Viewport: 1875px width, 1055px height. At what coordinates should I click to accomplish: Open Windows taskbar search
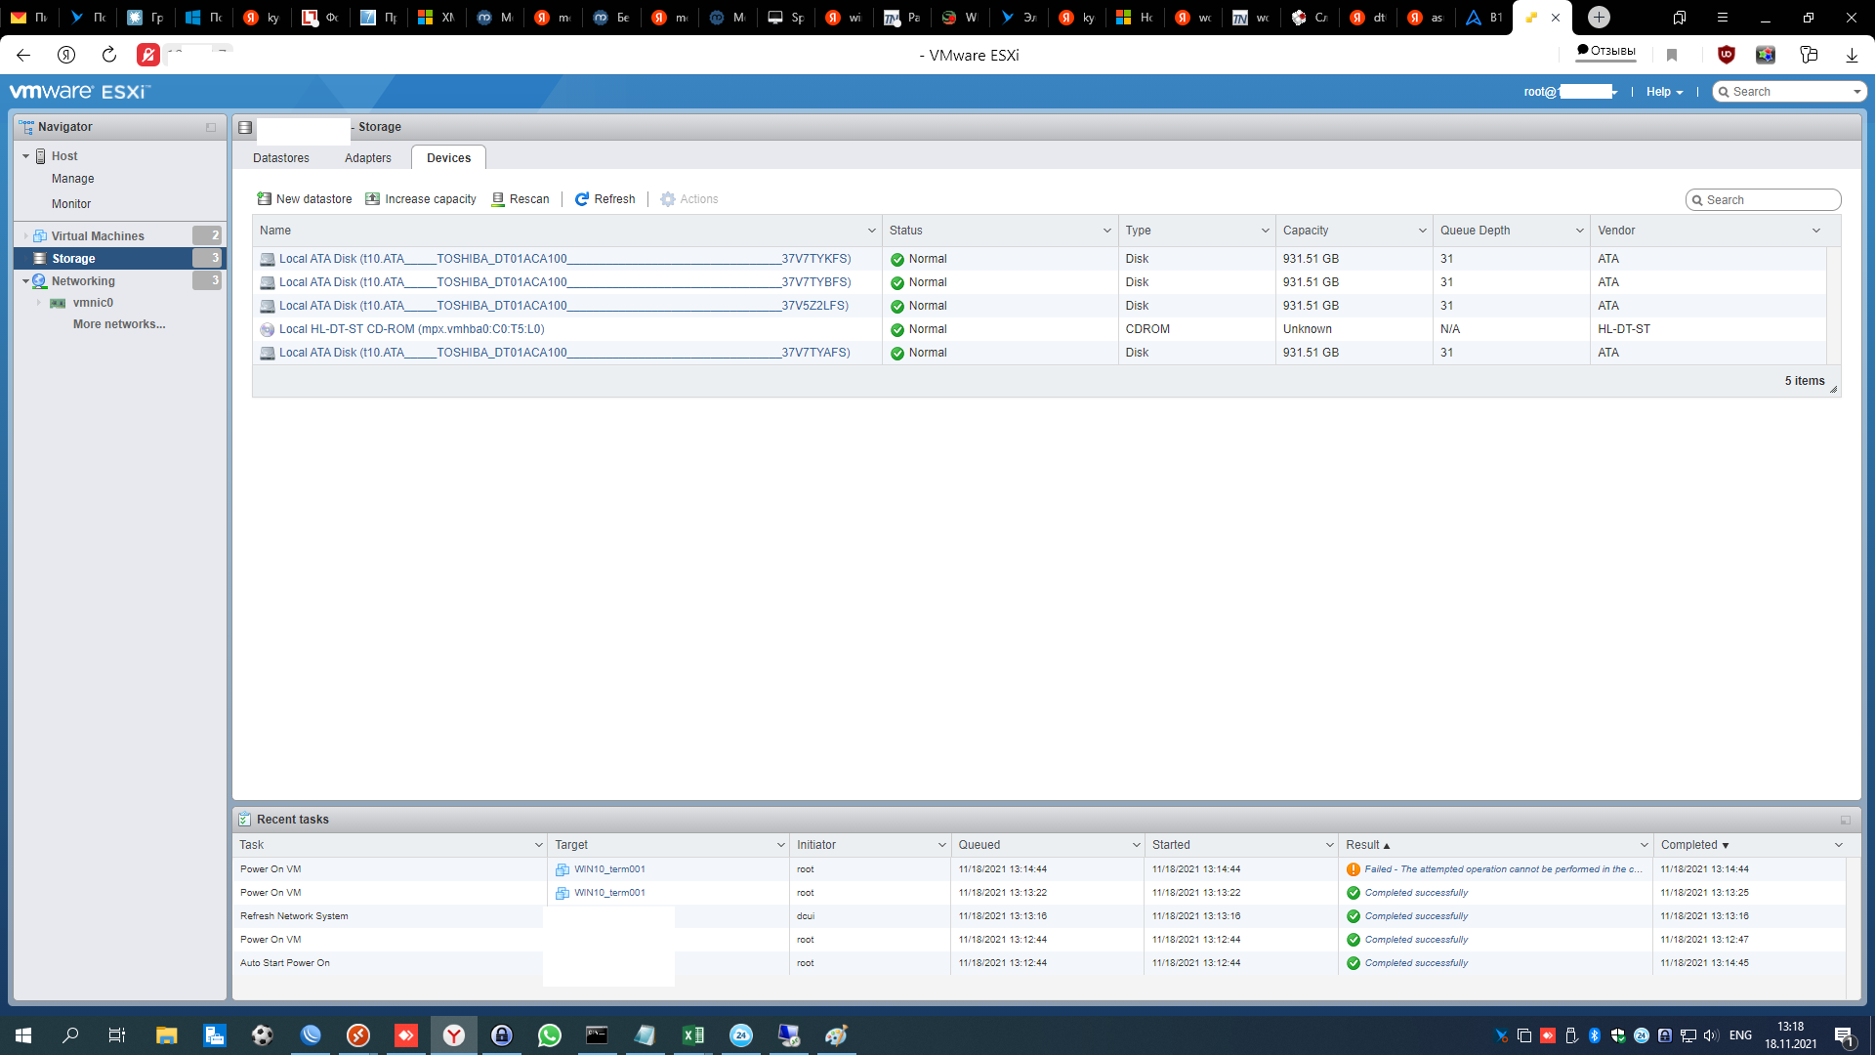click(70, 1035)
